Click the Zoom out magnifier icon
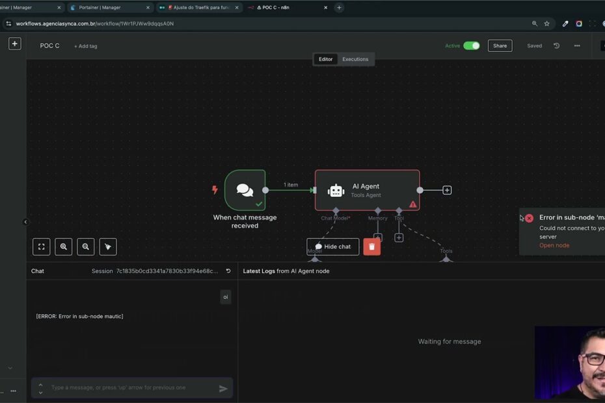The width and height of the screenshot is (605, 403). (x=85, y=246)
